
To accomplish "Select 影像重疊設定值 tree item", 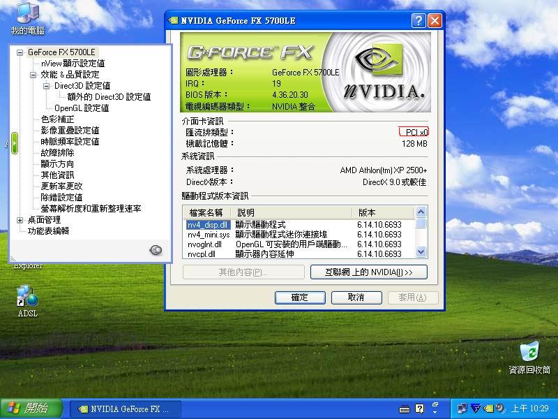I will pyautogui.click(x=70, y=131).
